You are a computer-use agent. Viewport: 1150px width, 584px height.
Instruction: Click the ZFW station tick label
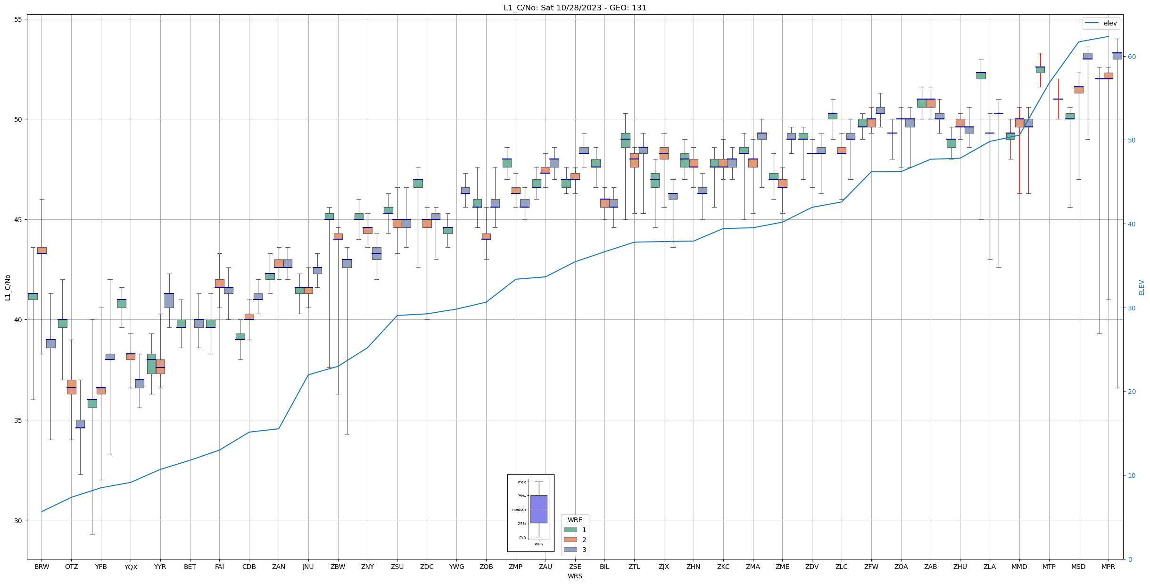tap(871, 567)
